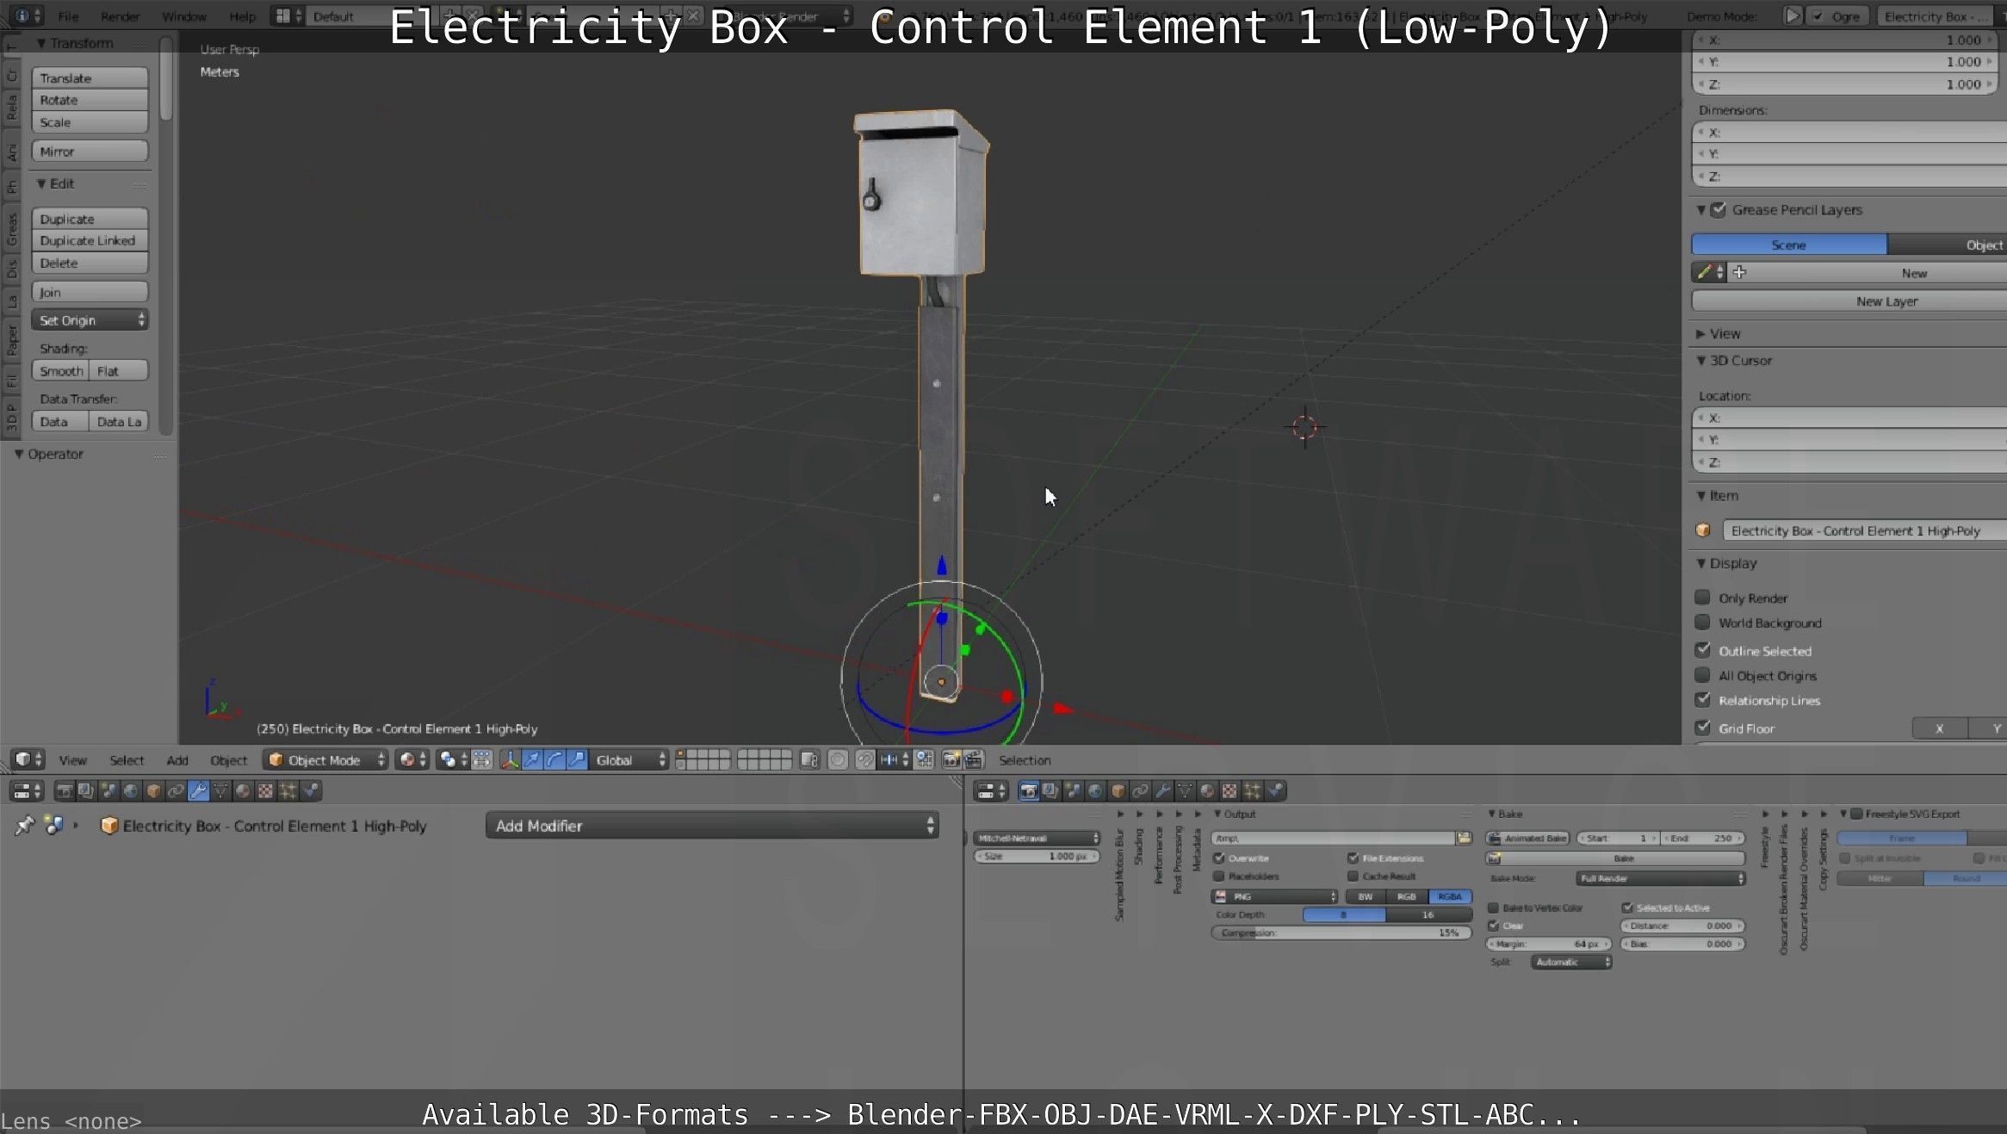Open the File menu
The height and width of the screenshot is (1134, 2007).
tap(68, 16)
